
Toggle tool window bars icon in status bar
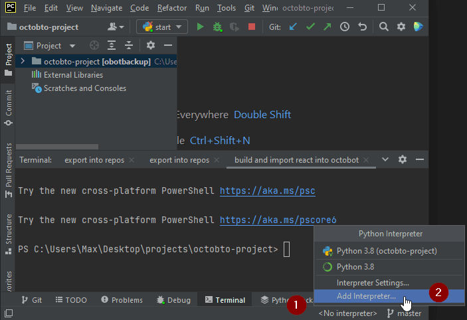click(x=9, y=313)
